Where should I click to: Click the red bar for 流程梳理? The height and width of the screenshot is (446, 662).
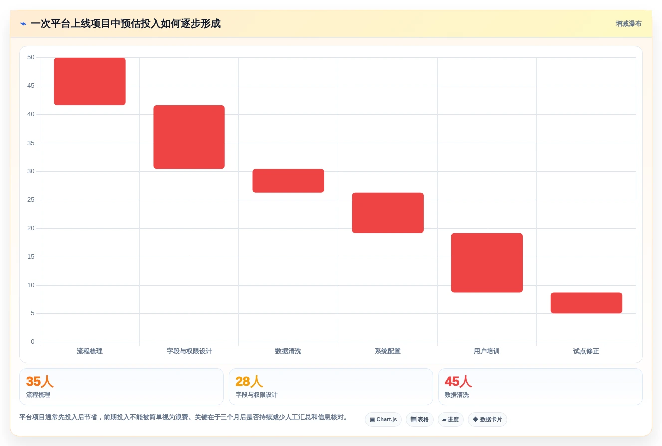tap(90, 81)
